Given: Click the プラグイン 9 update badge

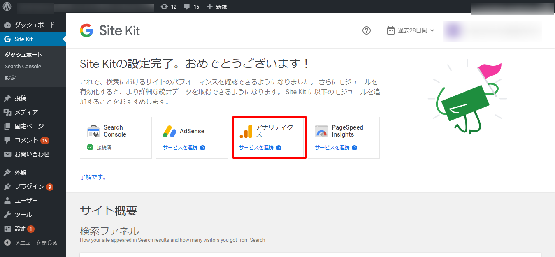Looking at the screenshot, I should click(x=50, y=187).
